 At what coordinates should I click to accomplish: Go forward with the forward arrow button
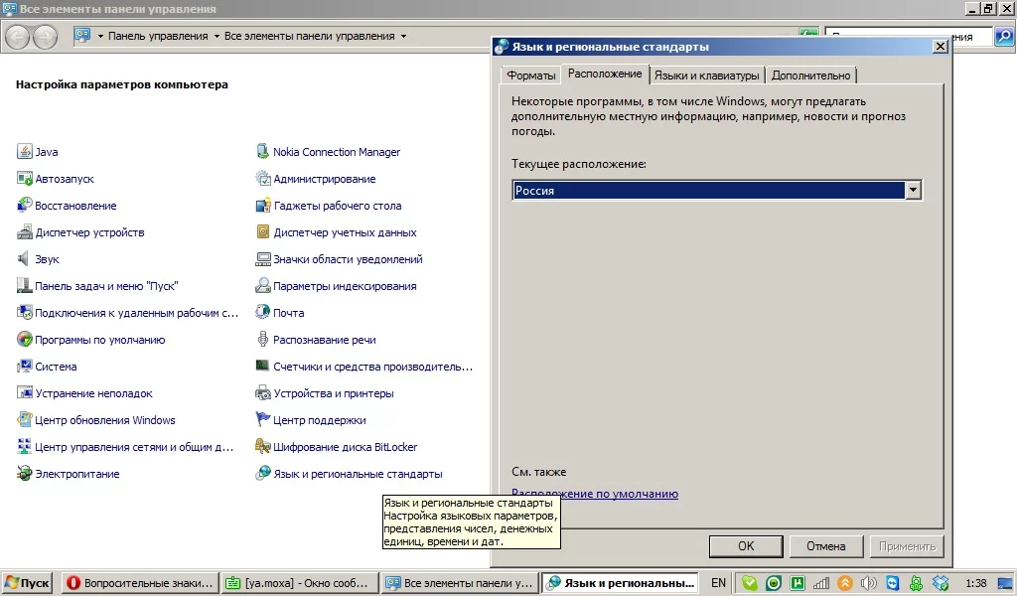pyautogui.click(x=45, y=37)
